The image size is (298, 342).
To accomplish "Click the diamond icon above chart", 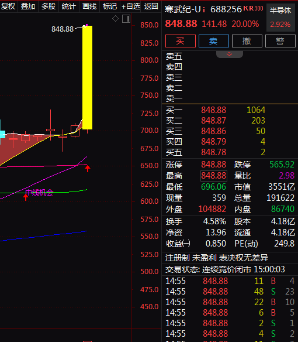I will pyautogui.click(x=115, y=19).
